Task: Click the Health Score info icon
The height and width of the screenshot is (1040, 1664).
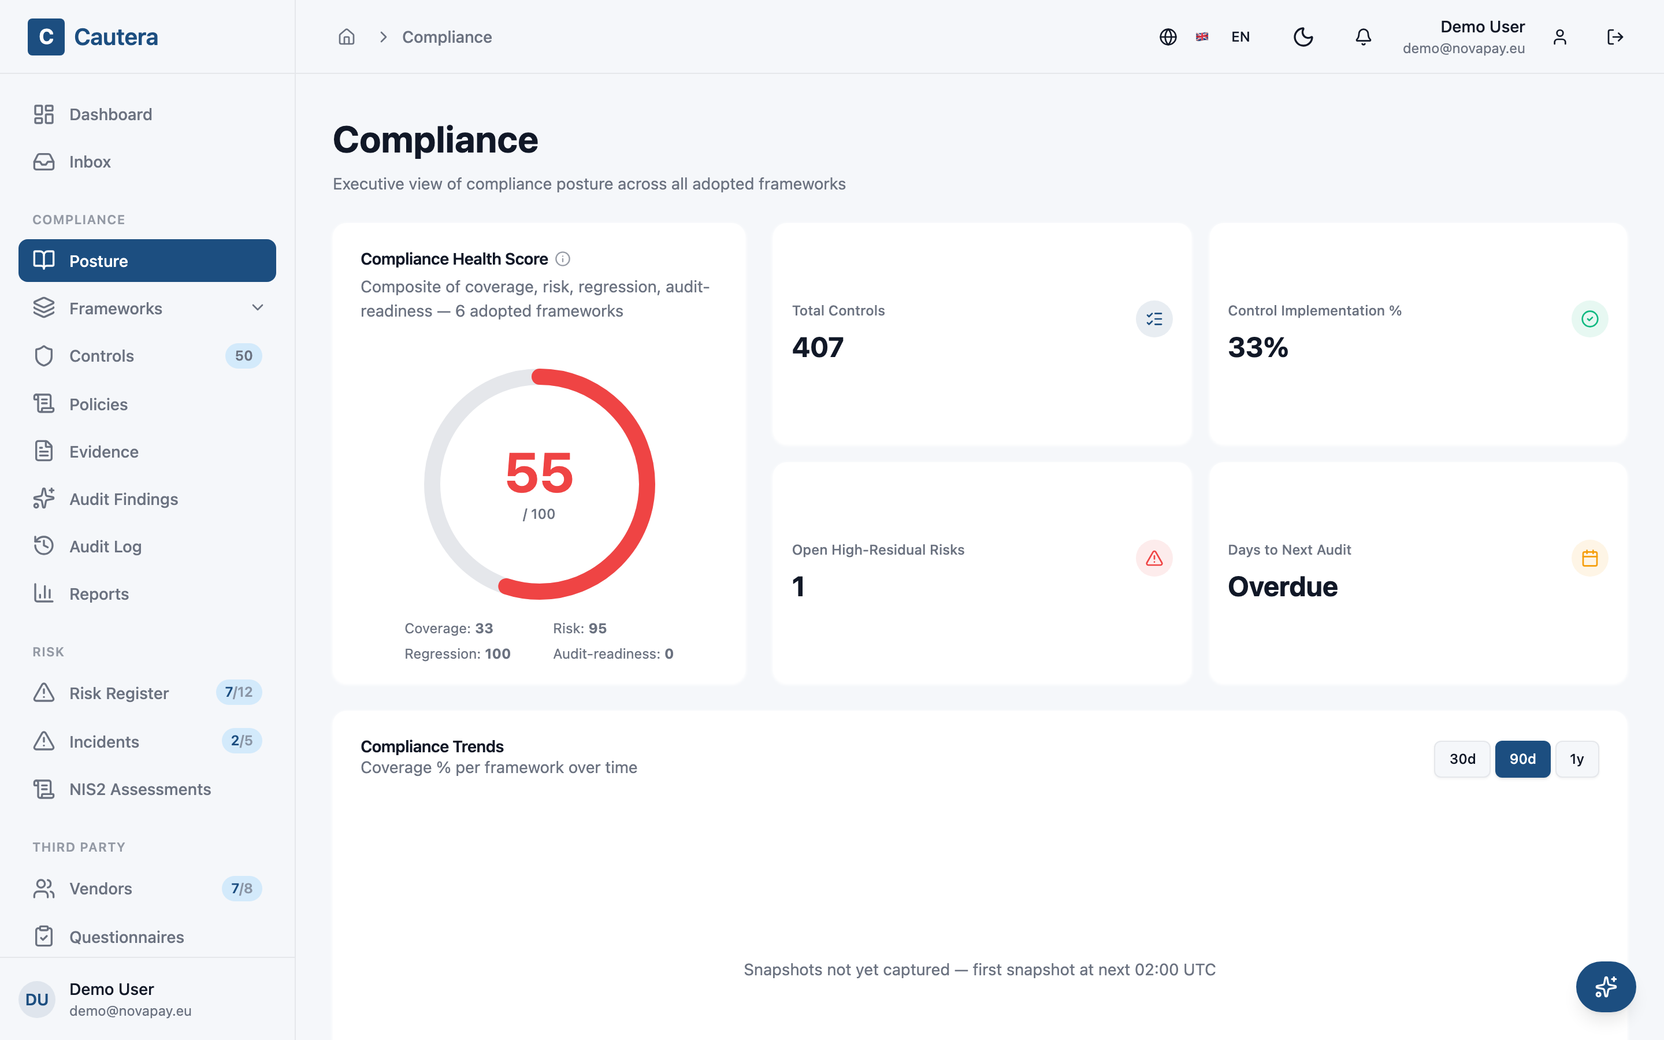Action: point(562,259)
